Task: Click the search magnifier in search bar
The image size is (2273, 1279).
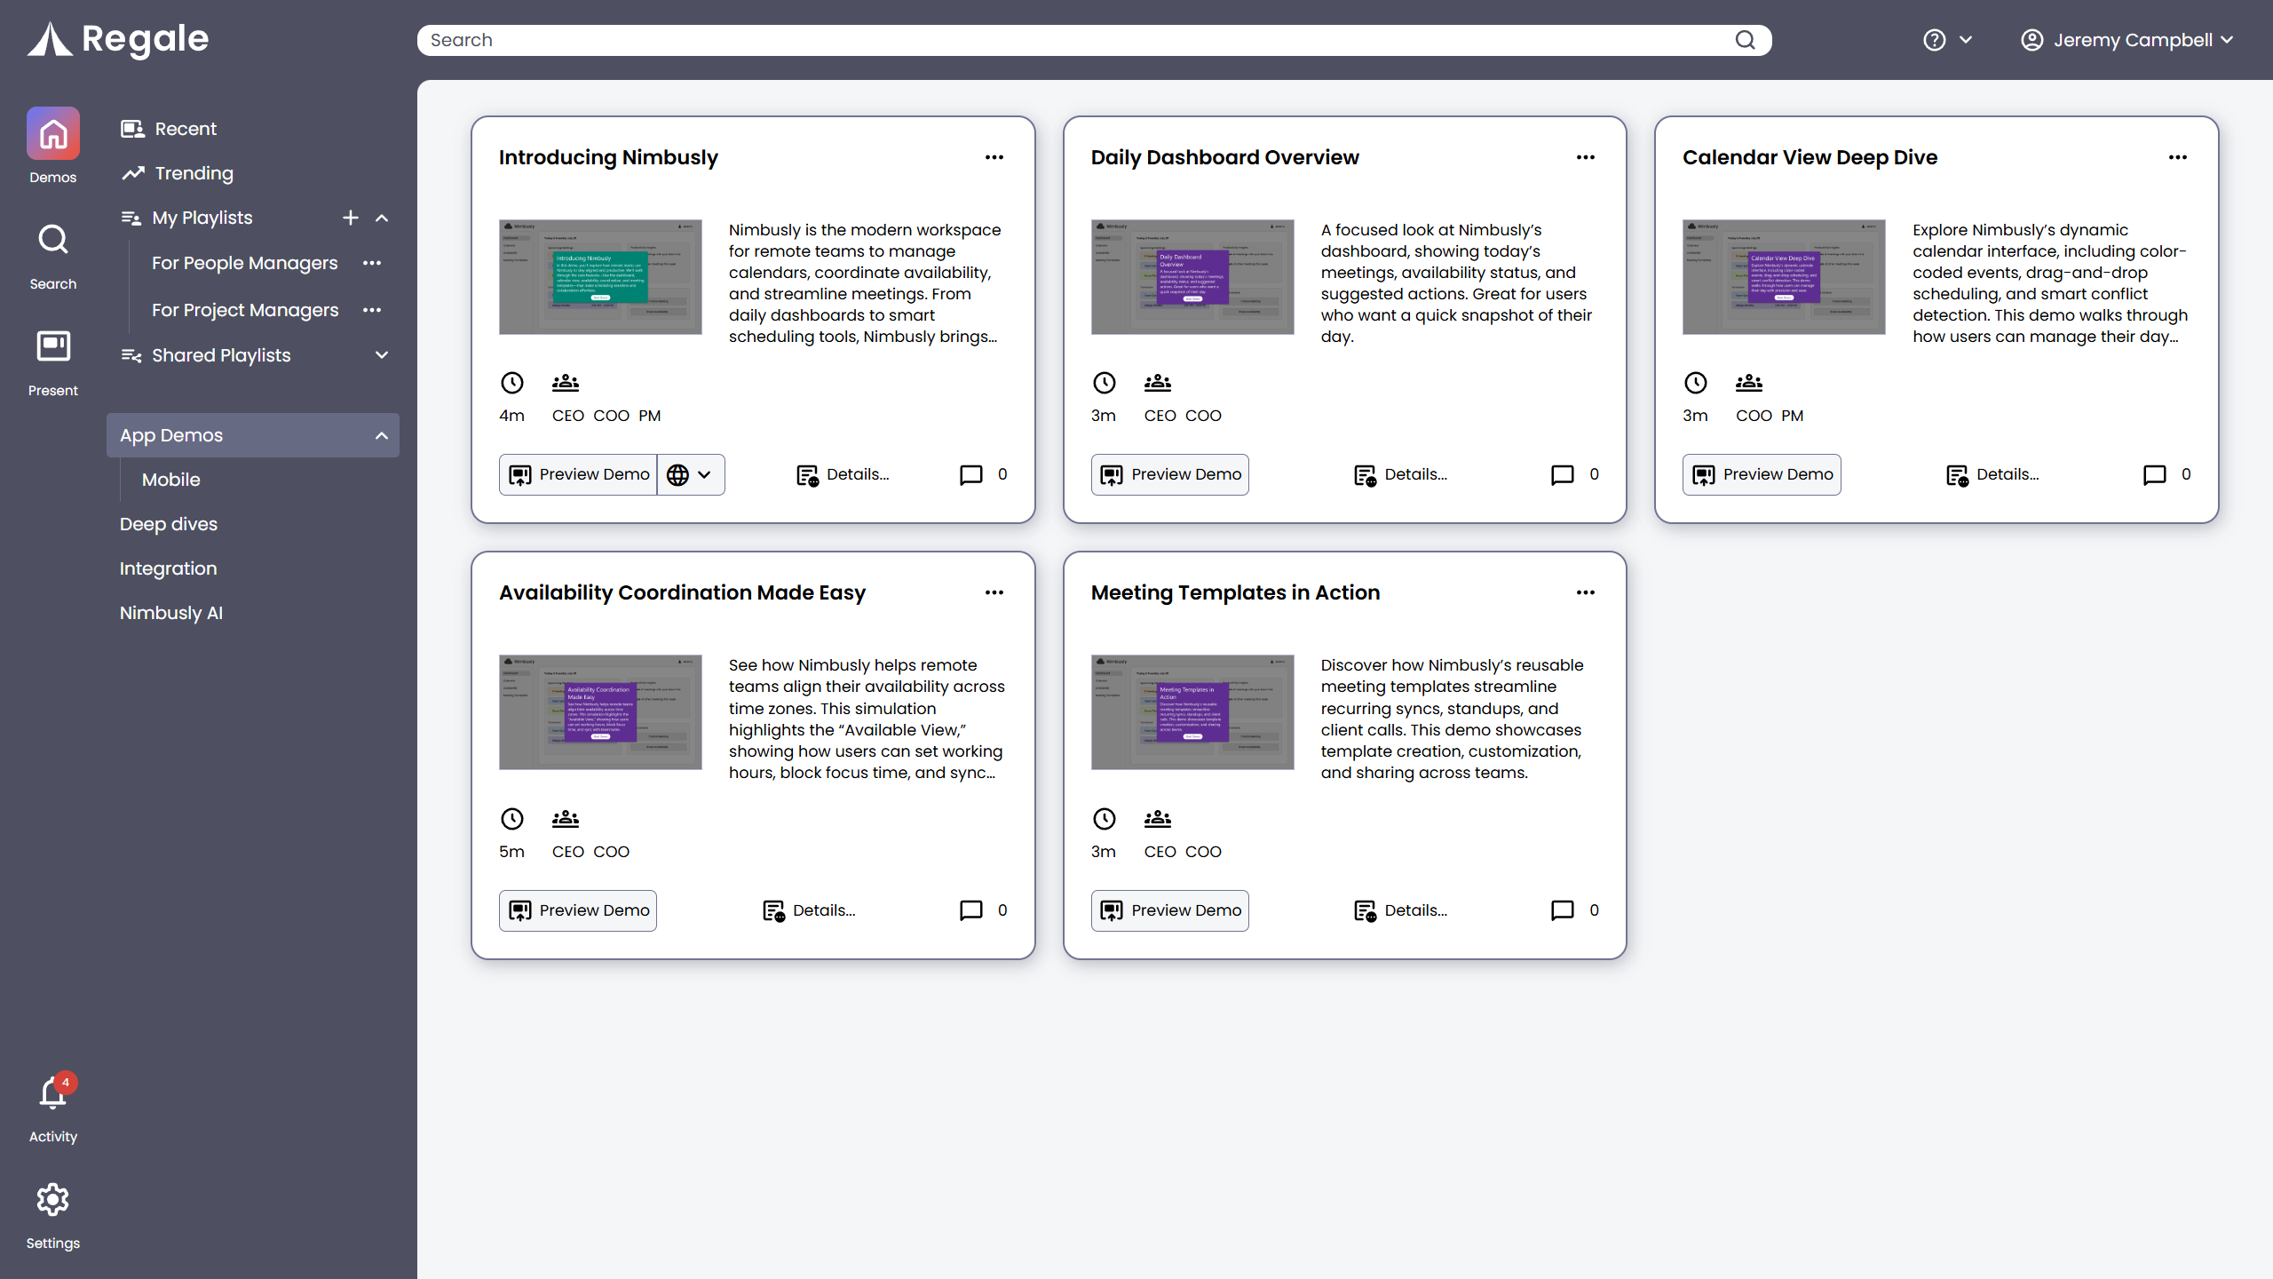Action: [1746, 40]
